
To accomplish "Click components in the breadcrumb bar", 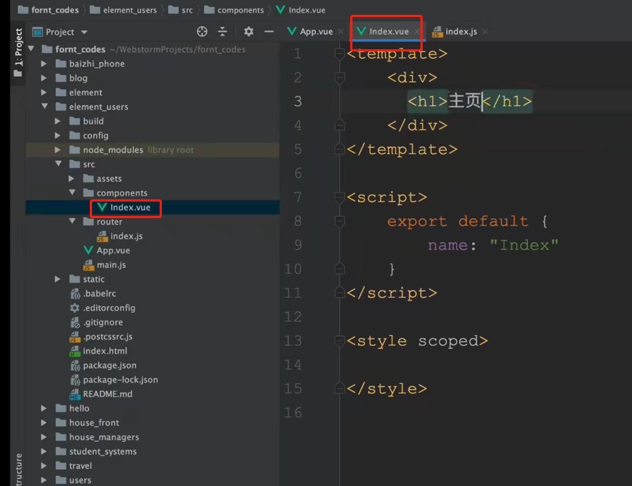I will [234, 10].
